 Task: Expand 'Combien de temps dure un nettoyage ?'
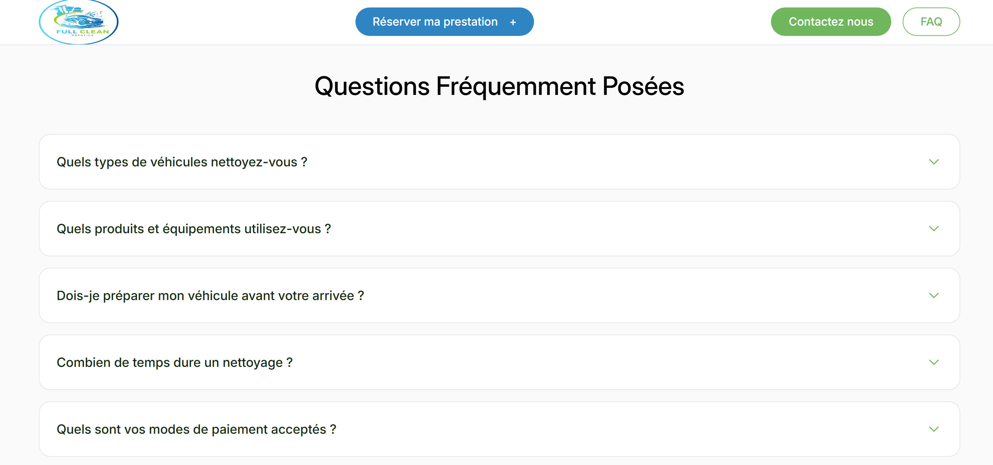tap(175, 363)
